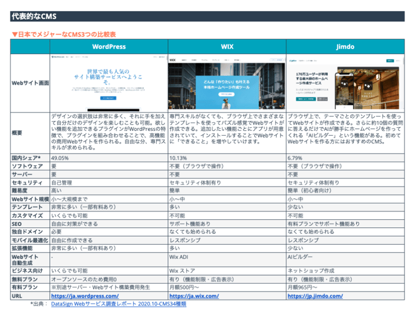The height and width of the screenshot is (311, 414).
Task: Click the 'セキュリティ' row label
Action: pyautogui.click(x=27, y=182)
